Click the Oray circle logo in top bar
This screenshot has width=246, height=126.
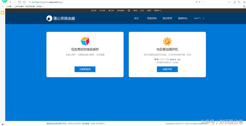pos(129,10)
